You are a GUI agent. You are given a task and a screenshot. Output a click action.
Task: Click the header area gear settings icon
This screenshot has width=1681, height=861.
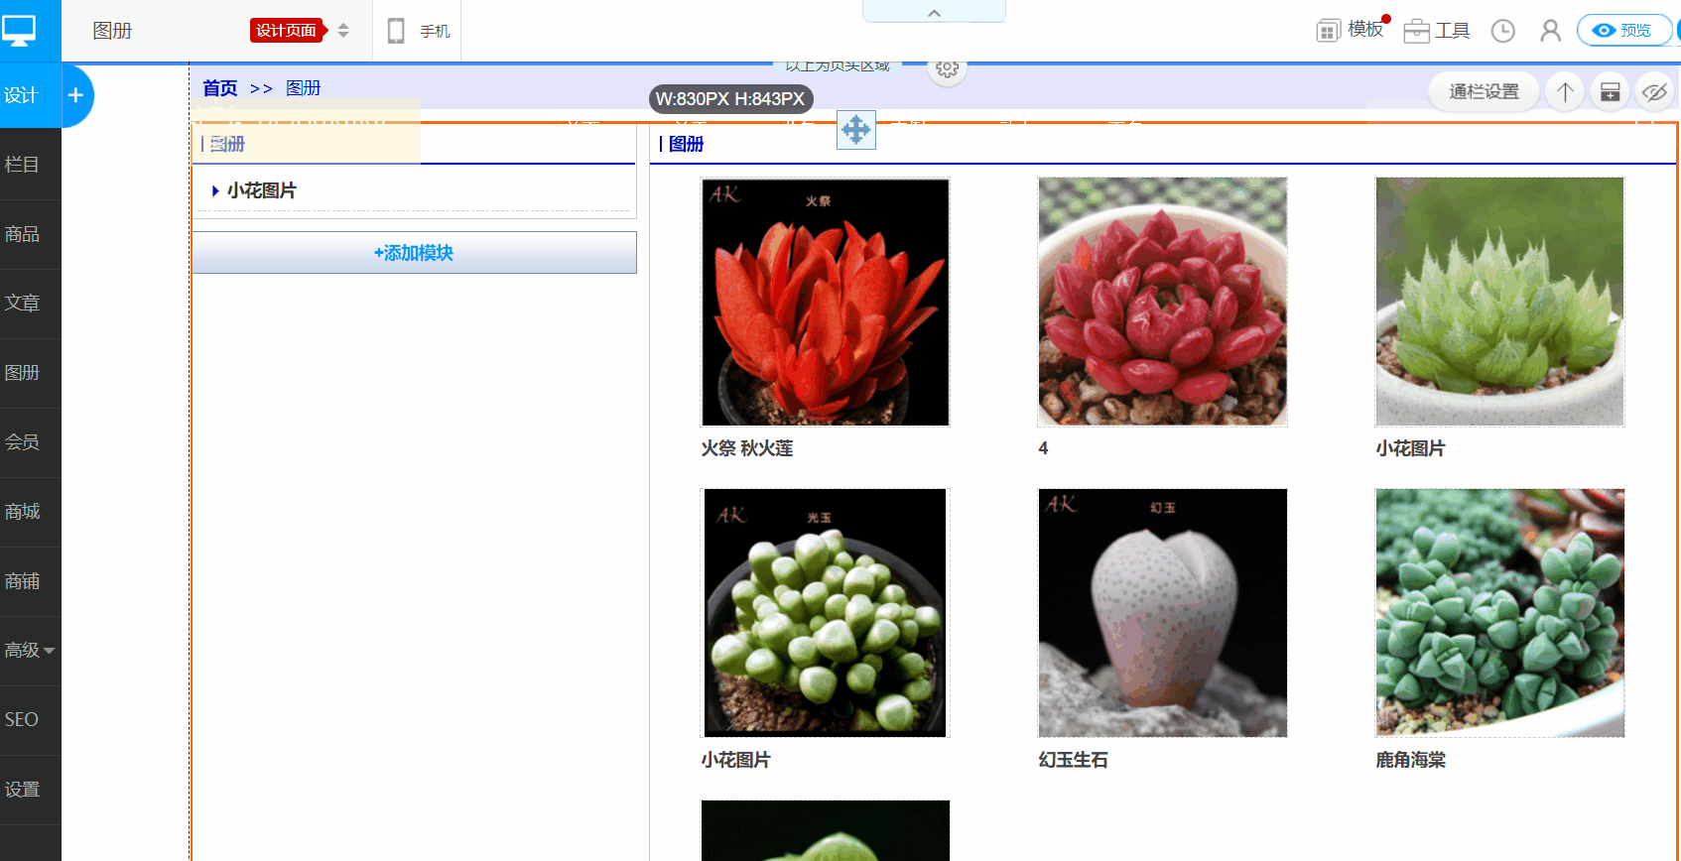point(947,68)
